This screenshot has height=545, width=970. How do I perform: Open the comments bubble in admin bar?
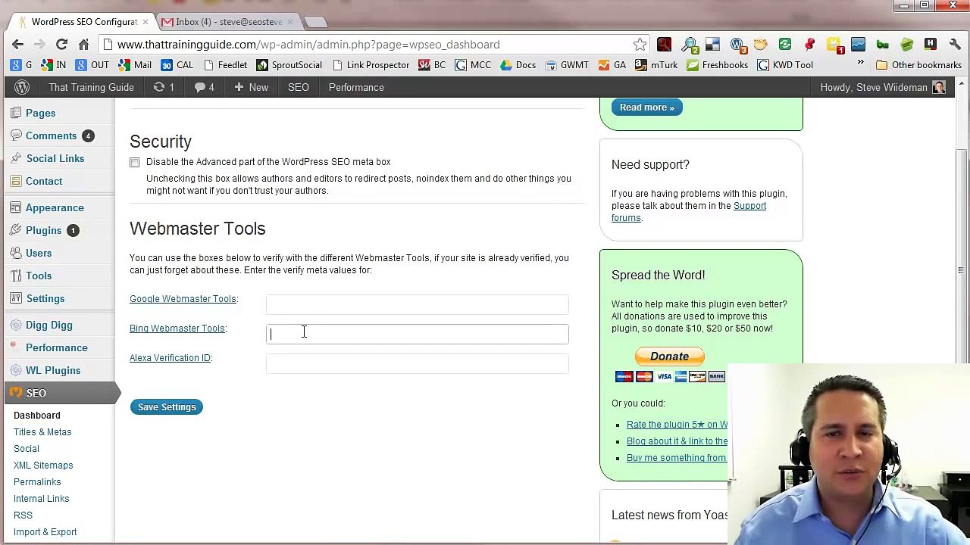coord(200,87)
